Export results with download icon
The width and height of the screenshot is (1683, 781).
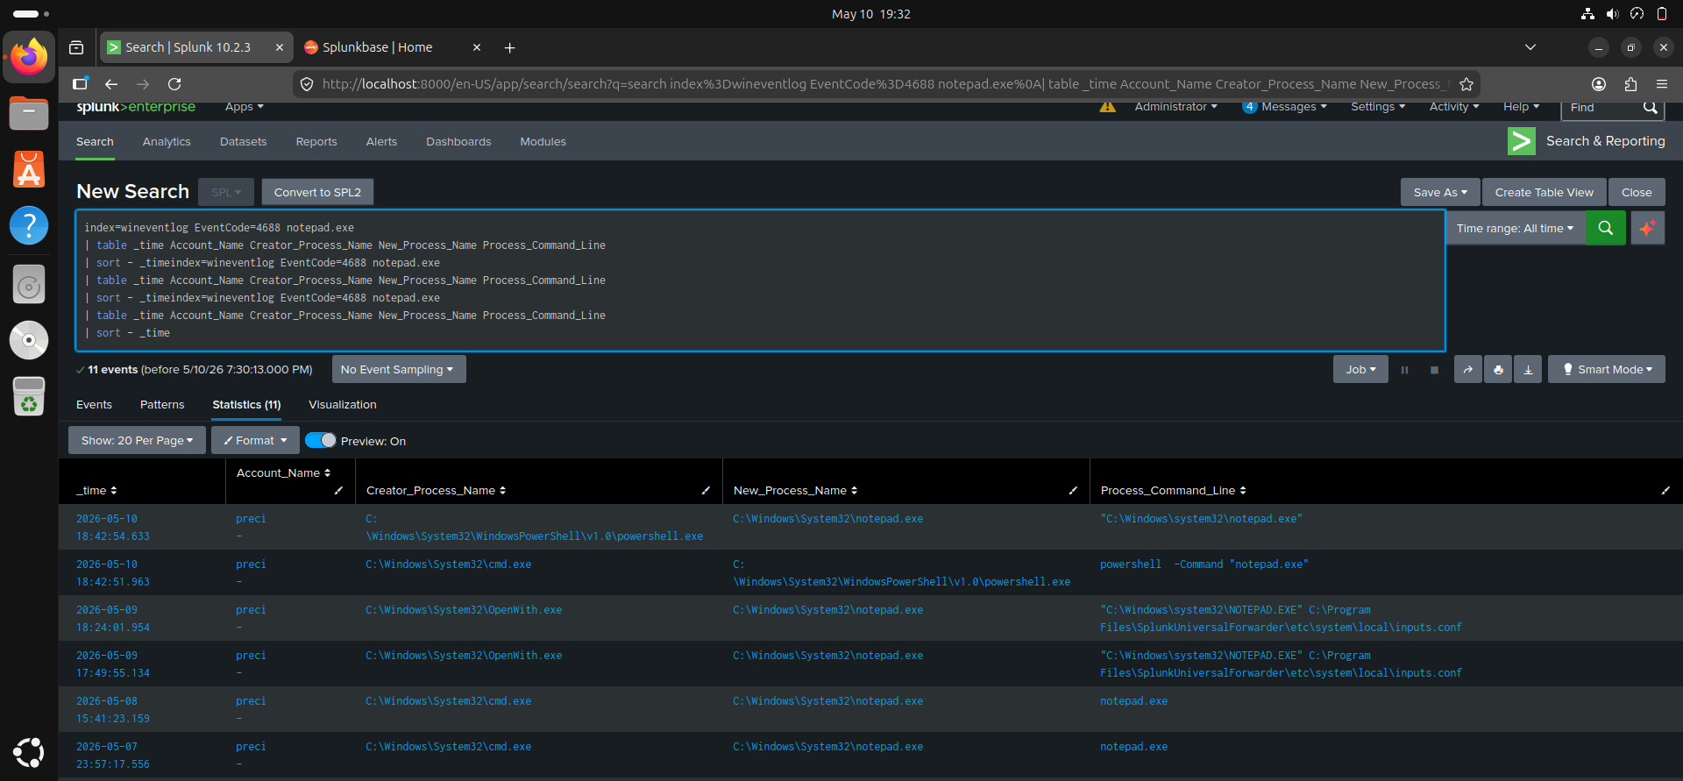pyautogui.click(x=1528, y=370)
